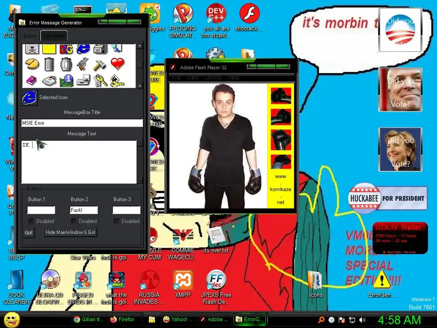Choose the MS-DOS icon in list
This screenshot has height=328, width=437.
point(66,50)
